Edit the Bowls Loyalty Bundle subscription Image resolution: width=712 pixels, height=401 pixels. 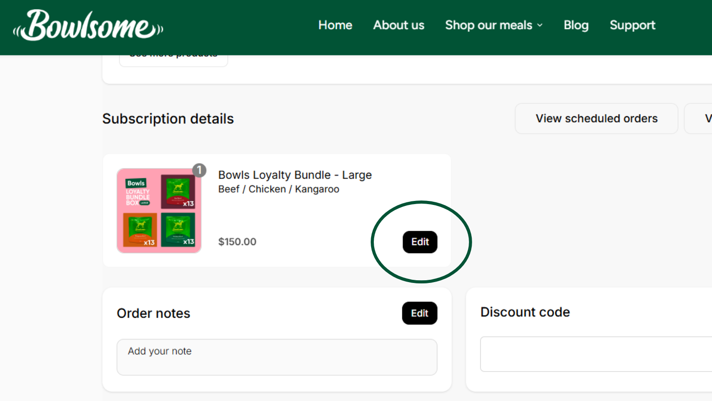click(420, 242)
